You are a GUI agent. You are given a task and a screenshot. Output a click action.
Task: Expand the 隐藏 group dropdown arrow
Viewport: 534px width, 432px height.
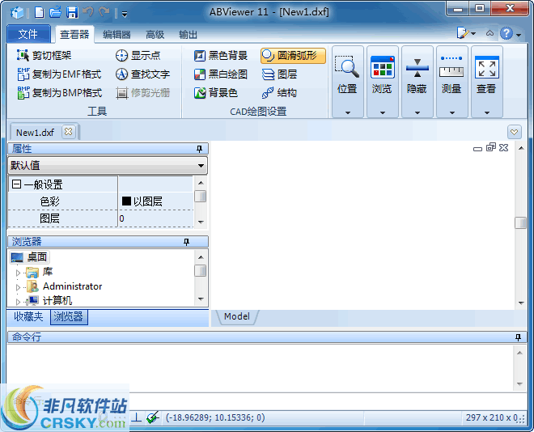tap(417, 112)
